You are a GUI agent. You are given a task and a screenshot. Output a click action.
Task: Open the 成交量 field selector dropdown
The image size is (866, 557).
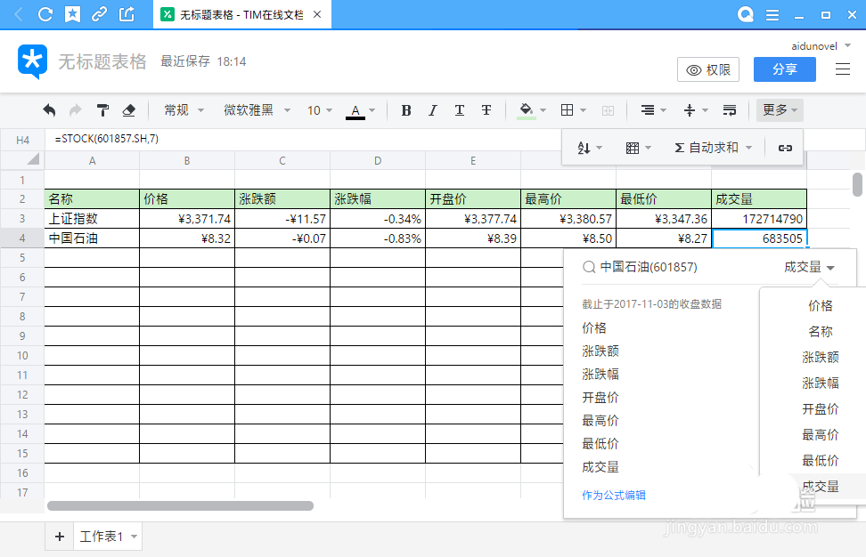(809, 268)
